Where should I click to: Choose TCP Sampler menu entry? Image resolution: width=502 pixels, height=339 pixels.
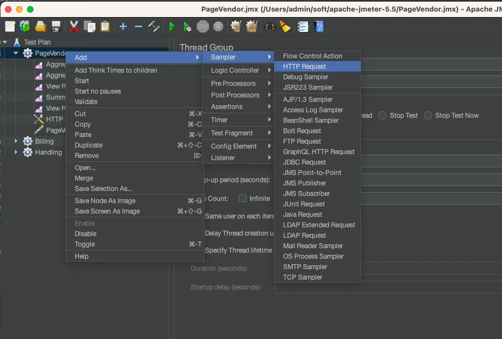coord(318,277)
